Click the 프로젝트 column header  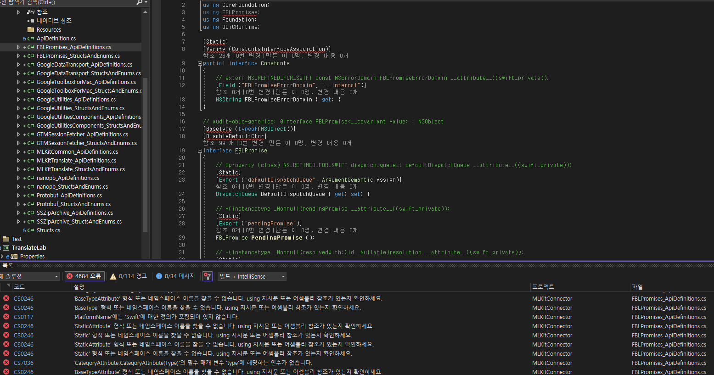(x=543, y=287)
